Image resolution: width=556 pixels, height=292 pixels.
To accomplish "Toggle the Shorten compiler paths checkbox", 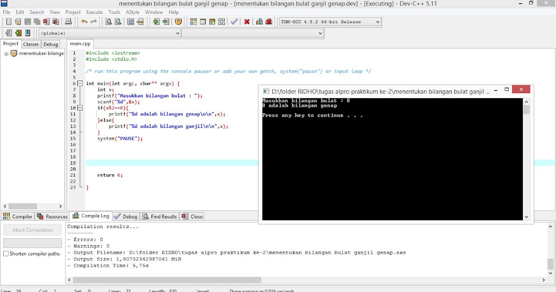I will coord(6,254).
